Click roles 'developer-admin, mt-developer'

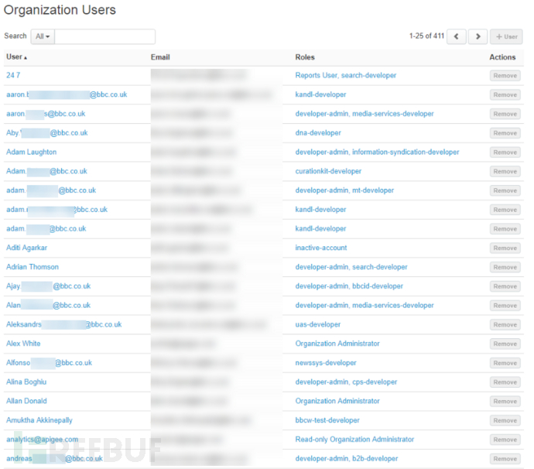(344, 190)
